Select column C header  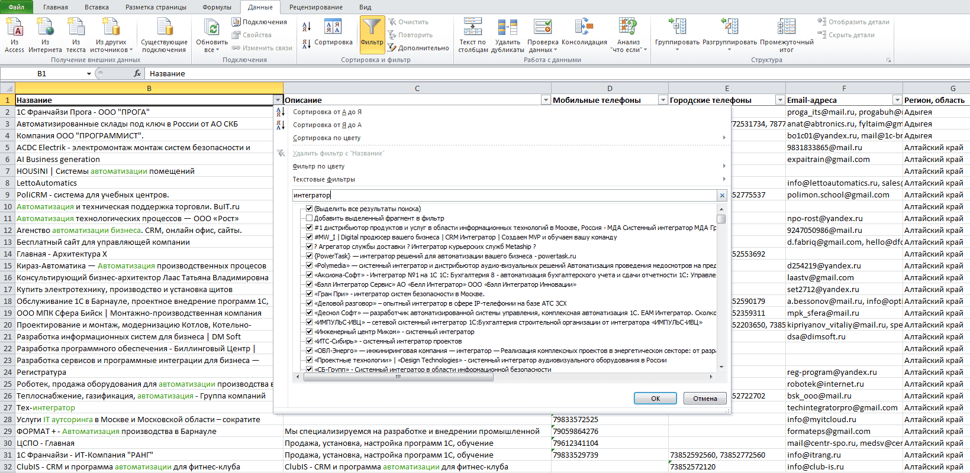coord(417,88)
